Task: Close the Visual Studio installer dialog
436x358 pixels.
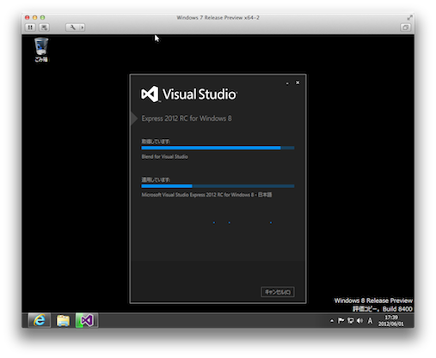Action: [298, 82]
